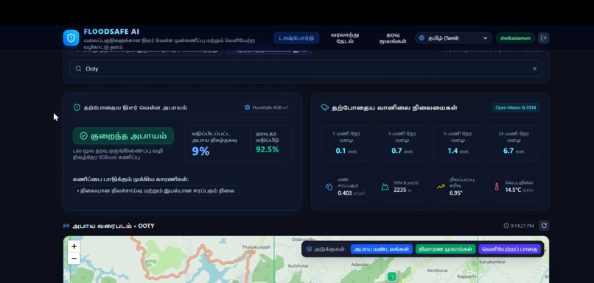Click the DEM elevation mountain icon
The image size is (594, 283).
click(385, 187)
